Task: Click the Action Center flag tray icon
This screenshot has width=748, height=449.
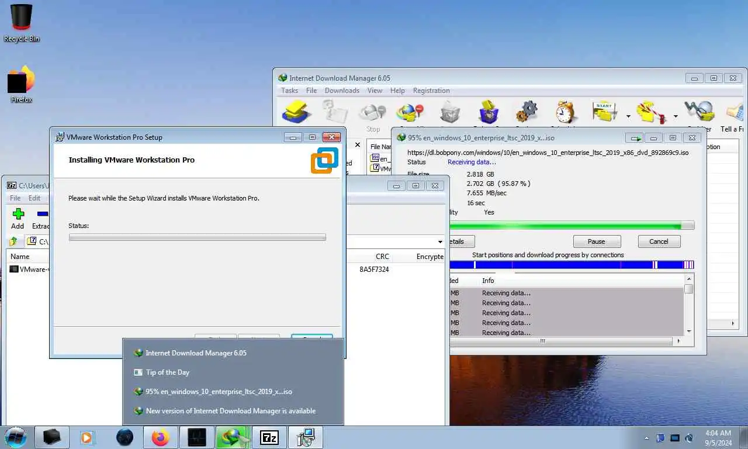Action: coord(661,438)
